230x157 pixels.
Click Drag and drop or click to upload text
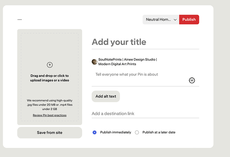pyautogui.click(x=50, y=78)
